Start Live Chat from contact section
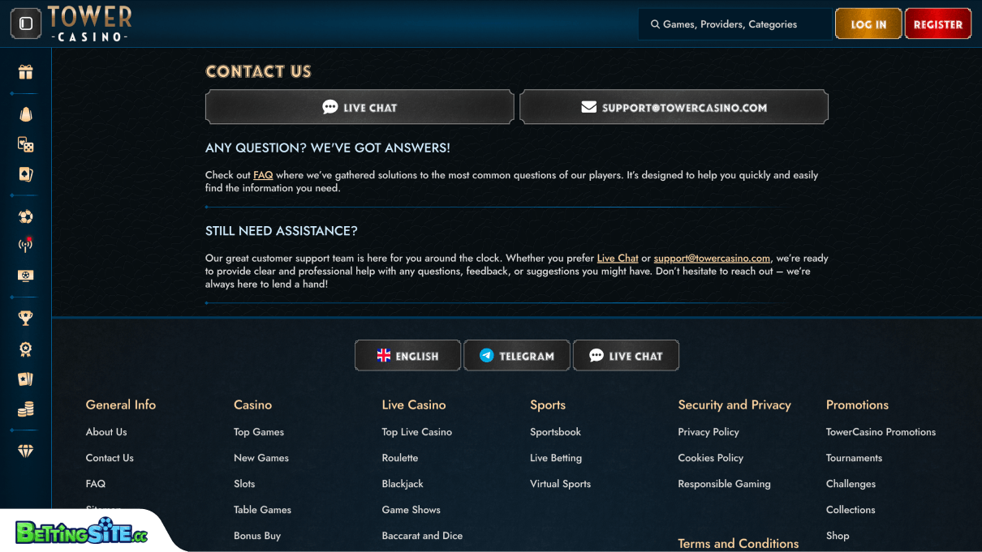 coord(360,107)
